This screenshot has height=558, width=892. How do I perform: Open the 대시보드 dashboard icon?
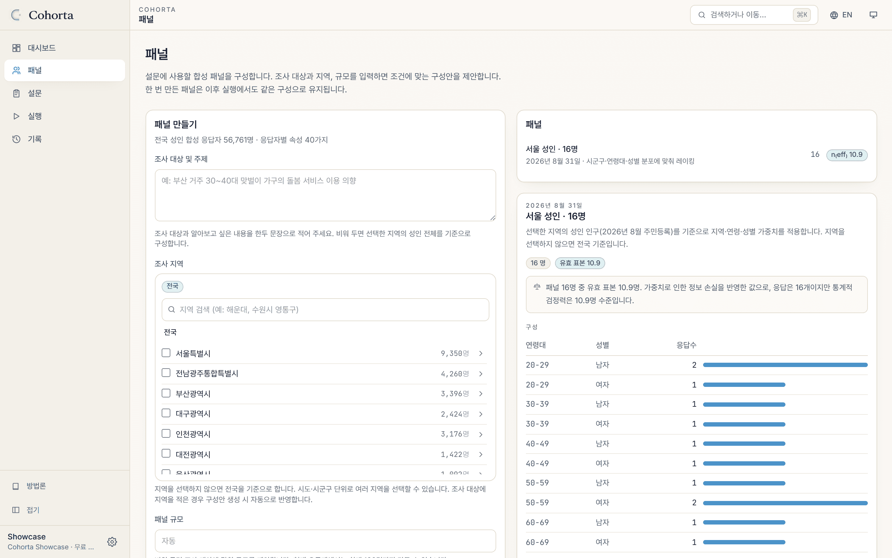pos(16,48)
